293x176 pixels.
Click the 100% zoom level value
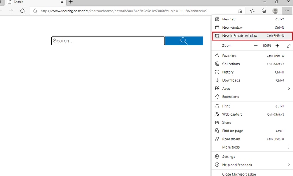tap(267, 45)
